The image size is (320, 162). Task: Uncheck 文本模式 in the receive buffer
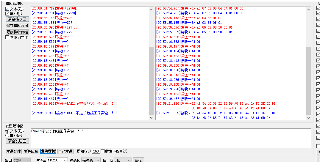(x=7, y=9)
